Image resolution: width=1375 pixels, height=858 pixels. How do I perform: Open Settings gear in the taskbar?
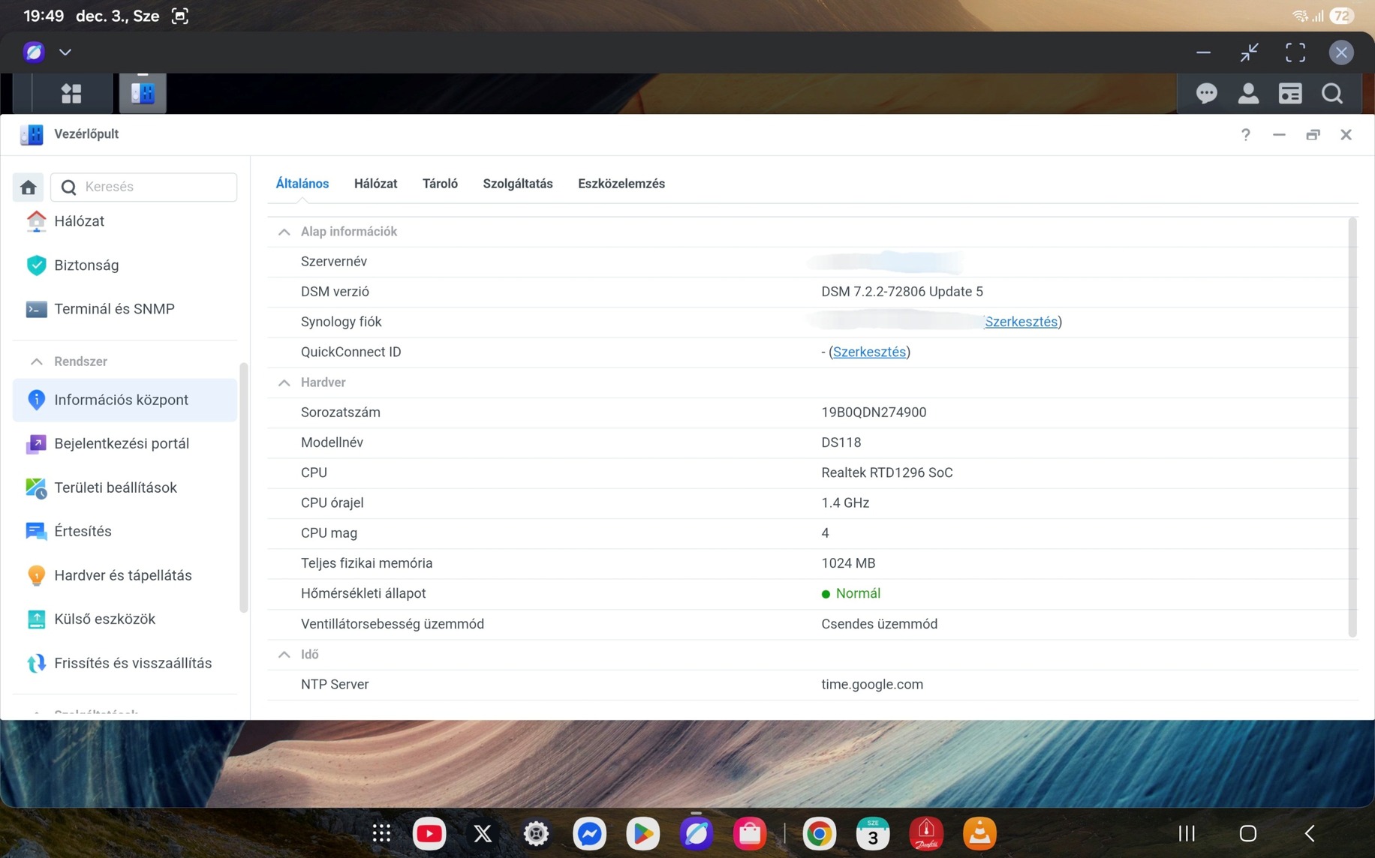(536, 833)
